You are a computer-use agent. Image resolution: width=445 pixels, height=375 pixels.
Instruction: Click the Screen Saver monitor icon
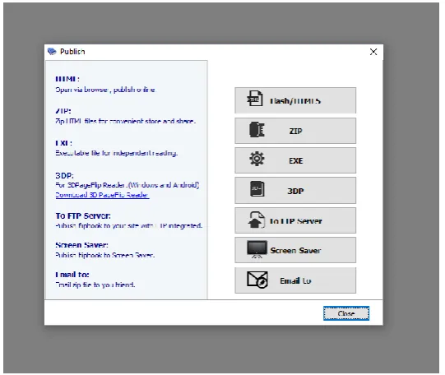tap(257, 249)
